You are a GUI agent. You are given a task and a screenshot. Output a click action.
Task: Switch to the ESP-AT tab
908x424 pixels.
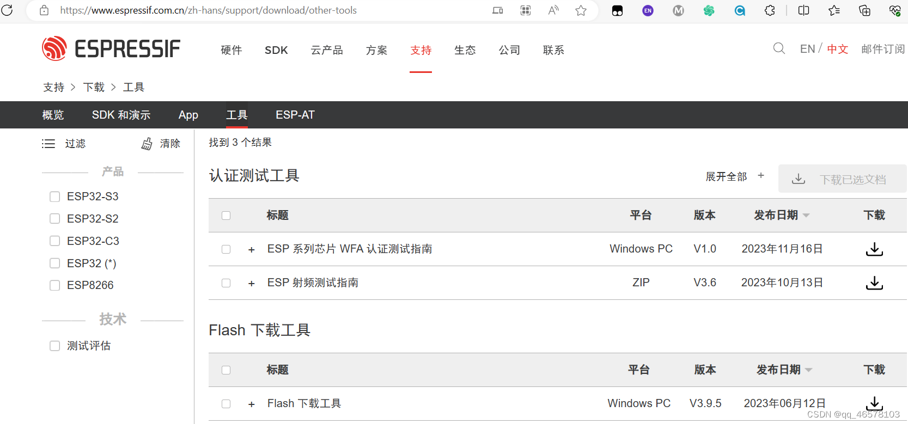click(x=295, y=115)
